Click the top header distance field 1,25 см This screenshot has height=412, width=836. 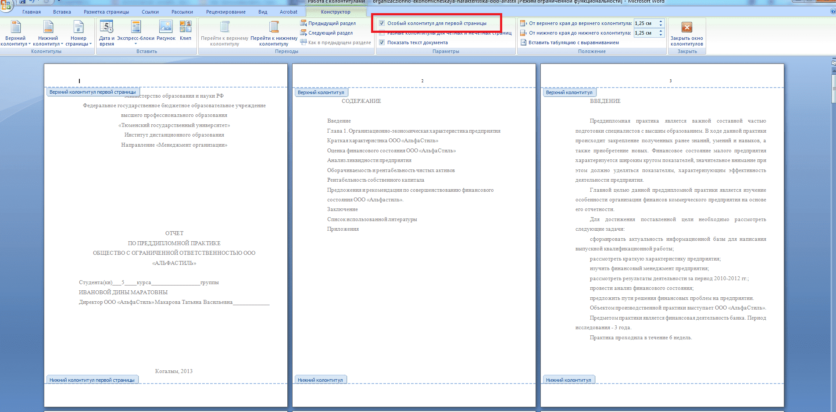[x=646, y=23]
